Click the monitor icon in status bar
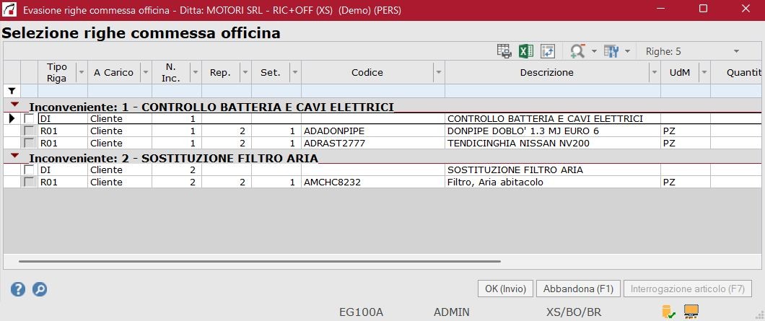765x321 pixels. 691,312
